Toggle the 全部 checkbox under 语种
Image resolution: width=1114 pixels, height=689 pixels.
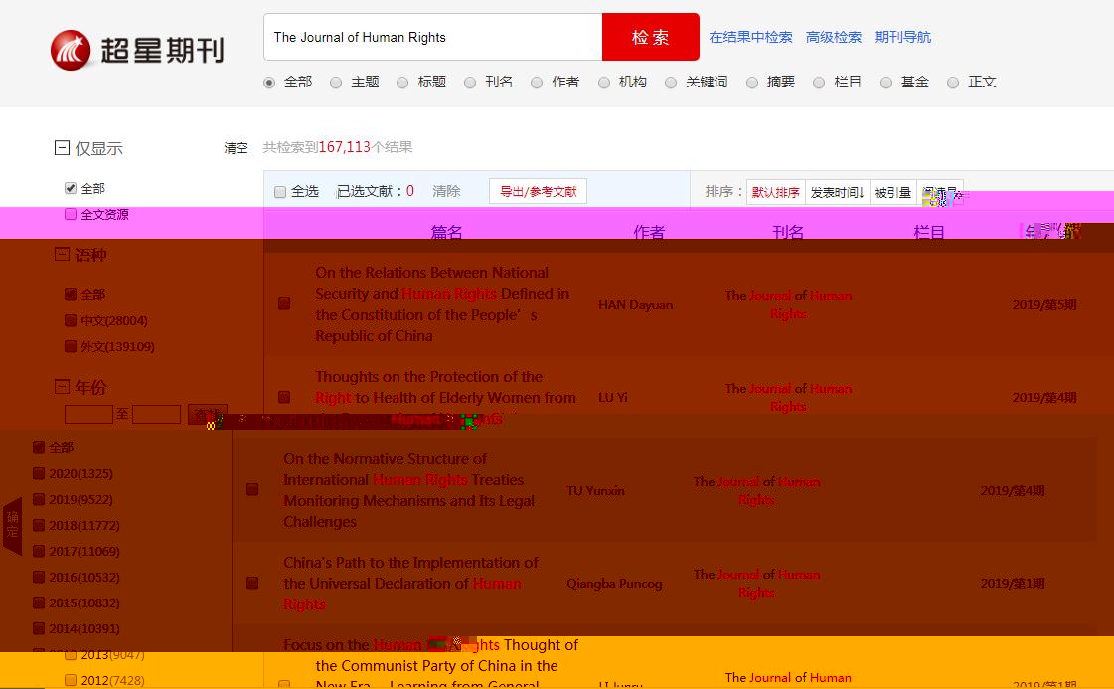(x=71, y=294)
